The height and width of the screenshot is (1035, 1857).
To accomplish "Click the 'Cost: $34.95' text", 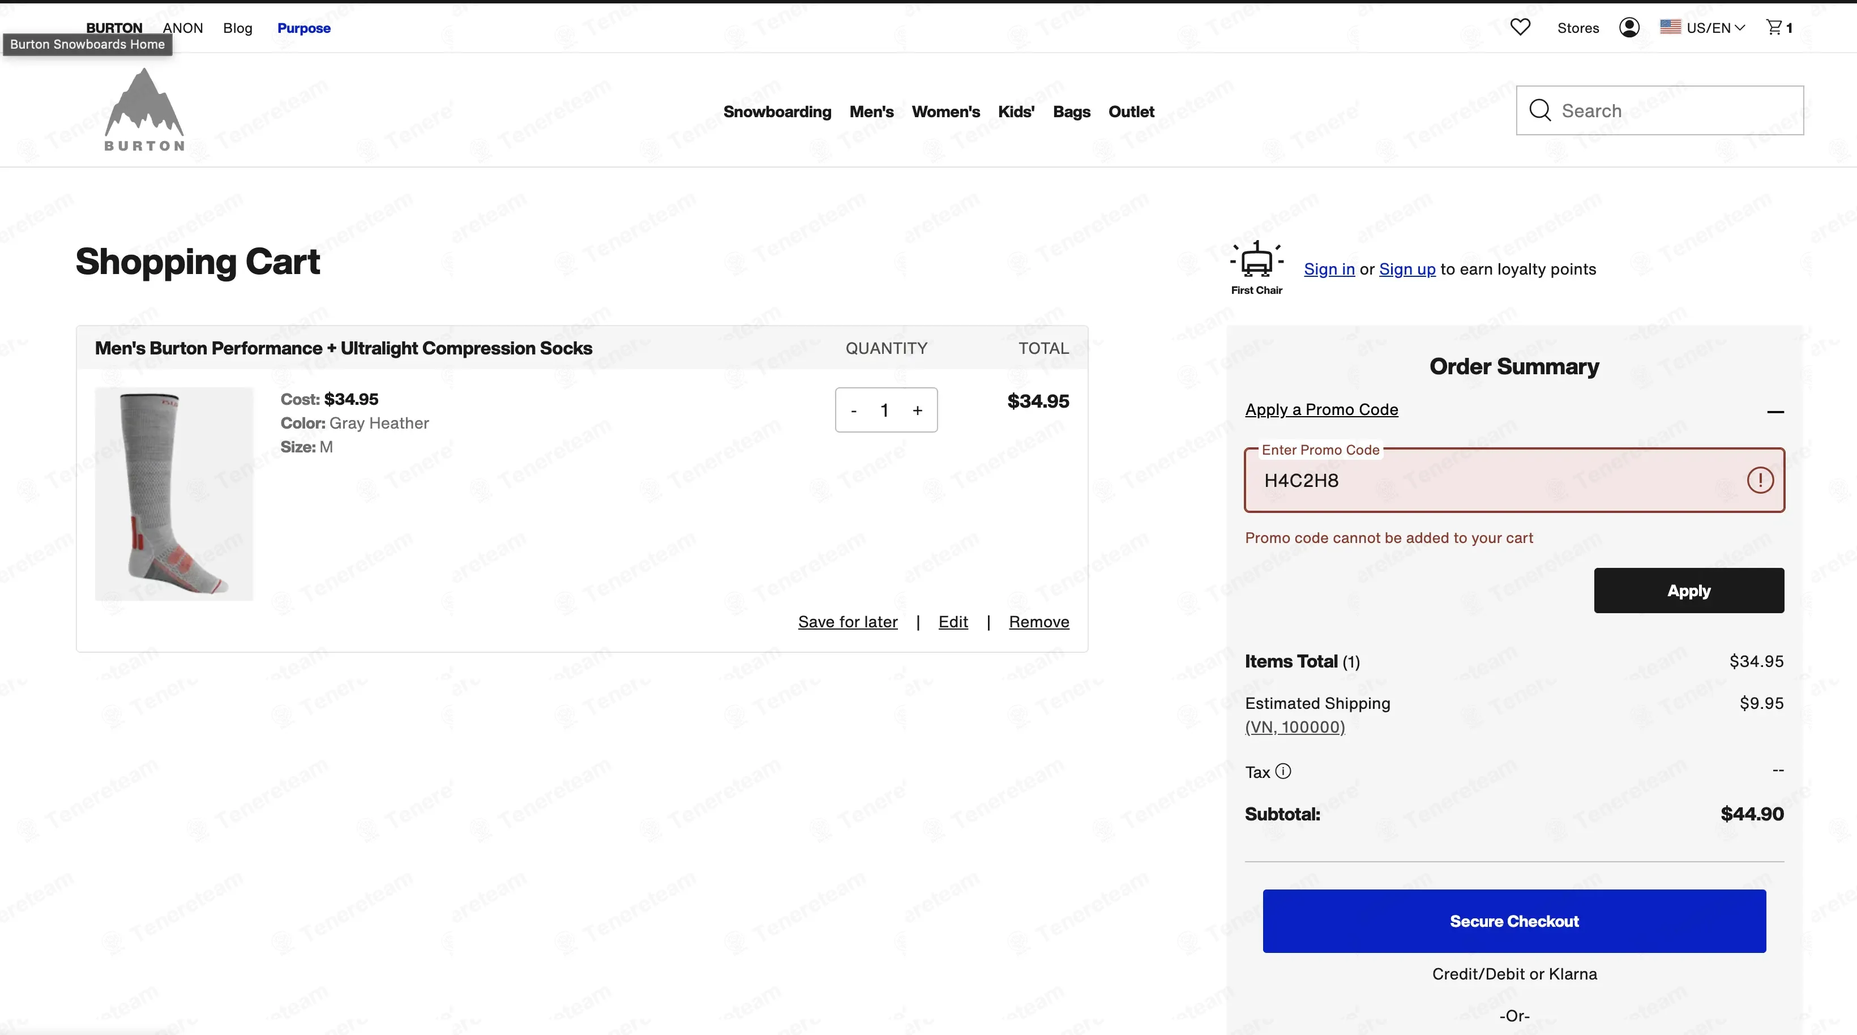I will pos(329,399).
